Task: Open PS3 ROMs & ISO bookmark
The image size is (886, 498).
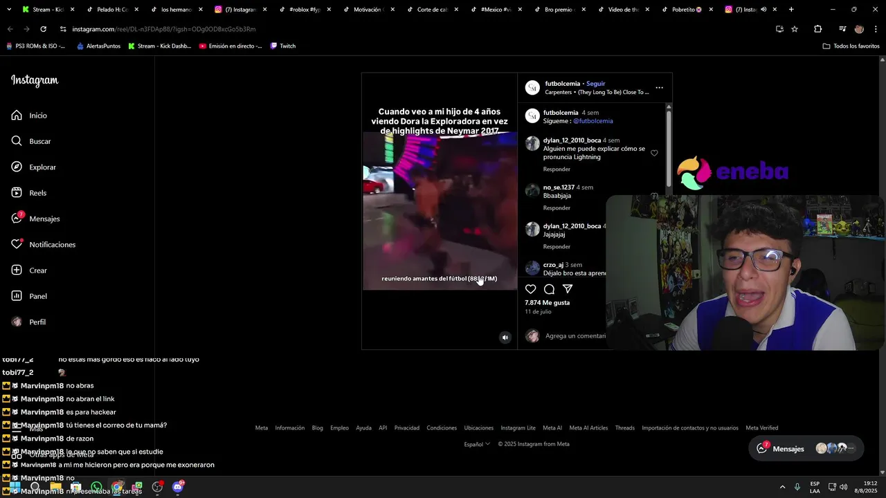Action: click(35, 46)
